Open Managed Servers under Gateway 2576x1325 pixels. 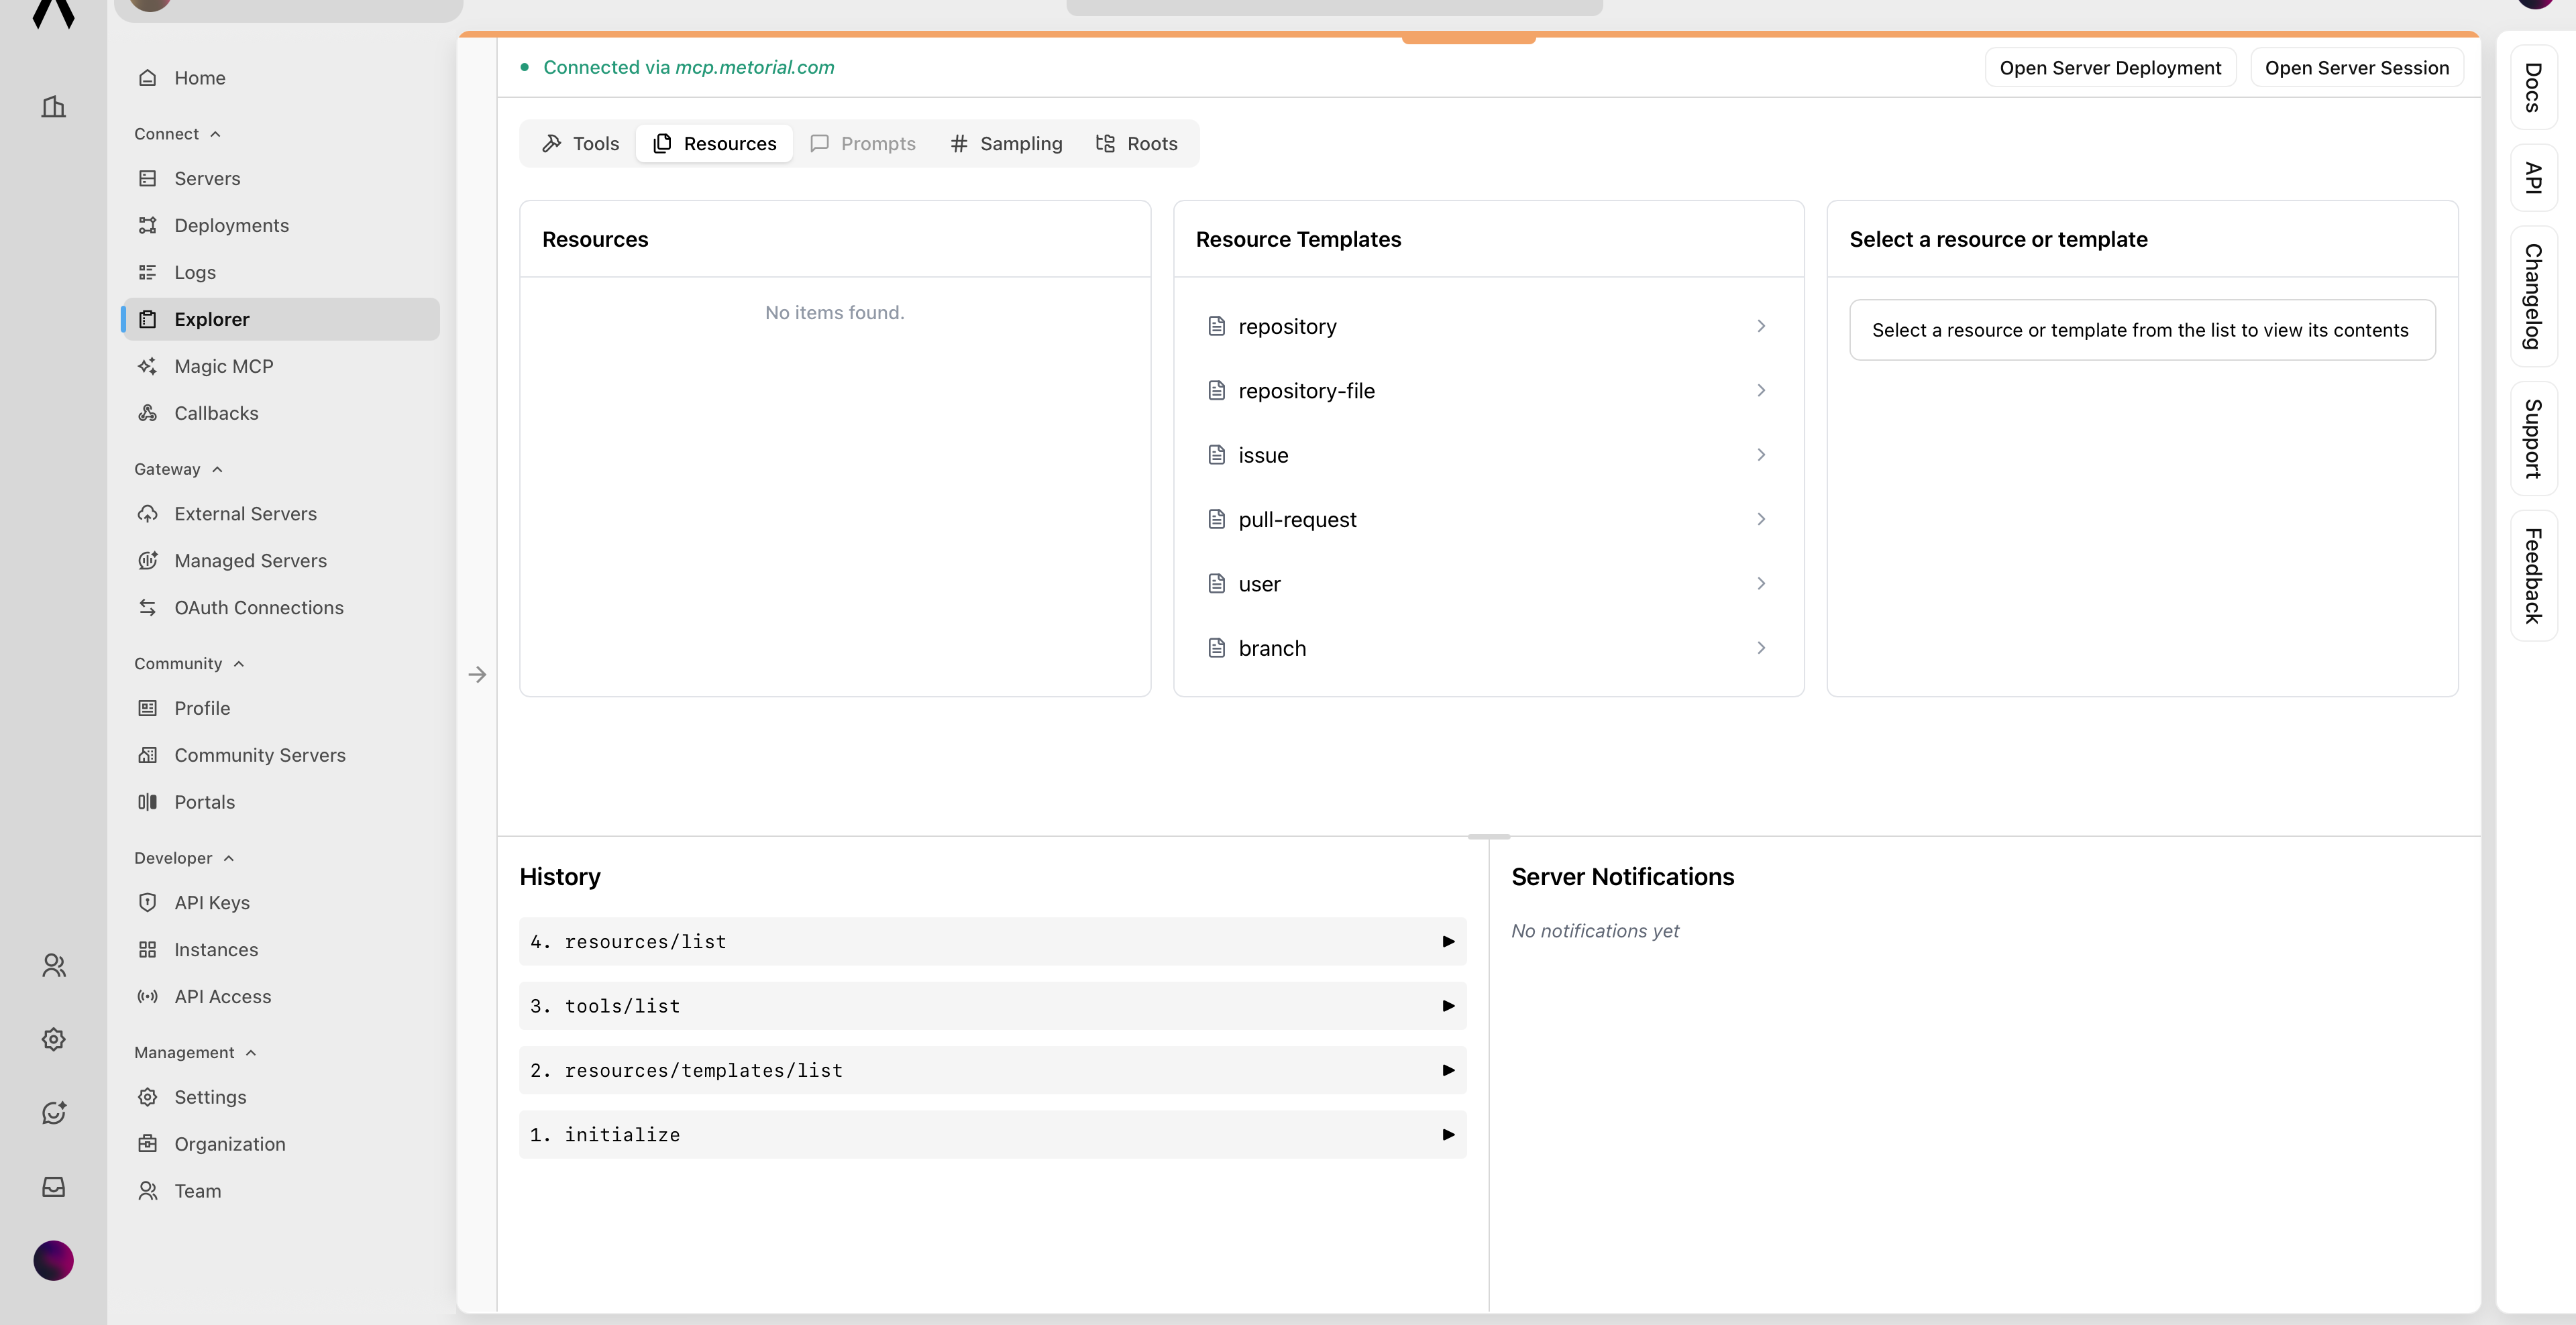click(250, 561)
